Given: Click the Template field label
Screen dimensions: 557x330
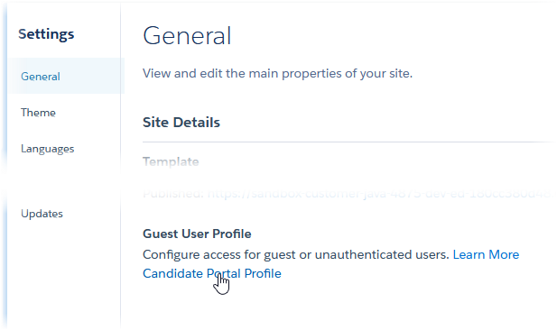Looking at the screenshot, I should pos(171,161).
